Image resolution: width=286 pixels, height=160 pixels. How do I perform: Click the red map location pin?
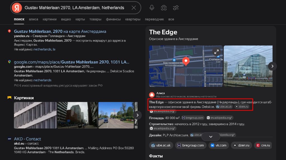point(186,61)
